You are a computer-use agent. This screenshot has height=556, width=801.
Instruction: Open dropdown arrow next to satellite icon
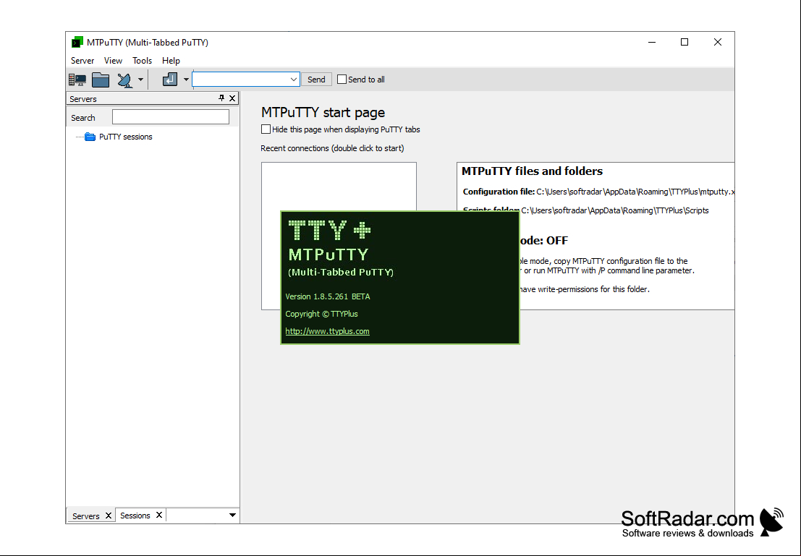click(x=140, y=80)
